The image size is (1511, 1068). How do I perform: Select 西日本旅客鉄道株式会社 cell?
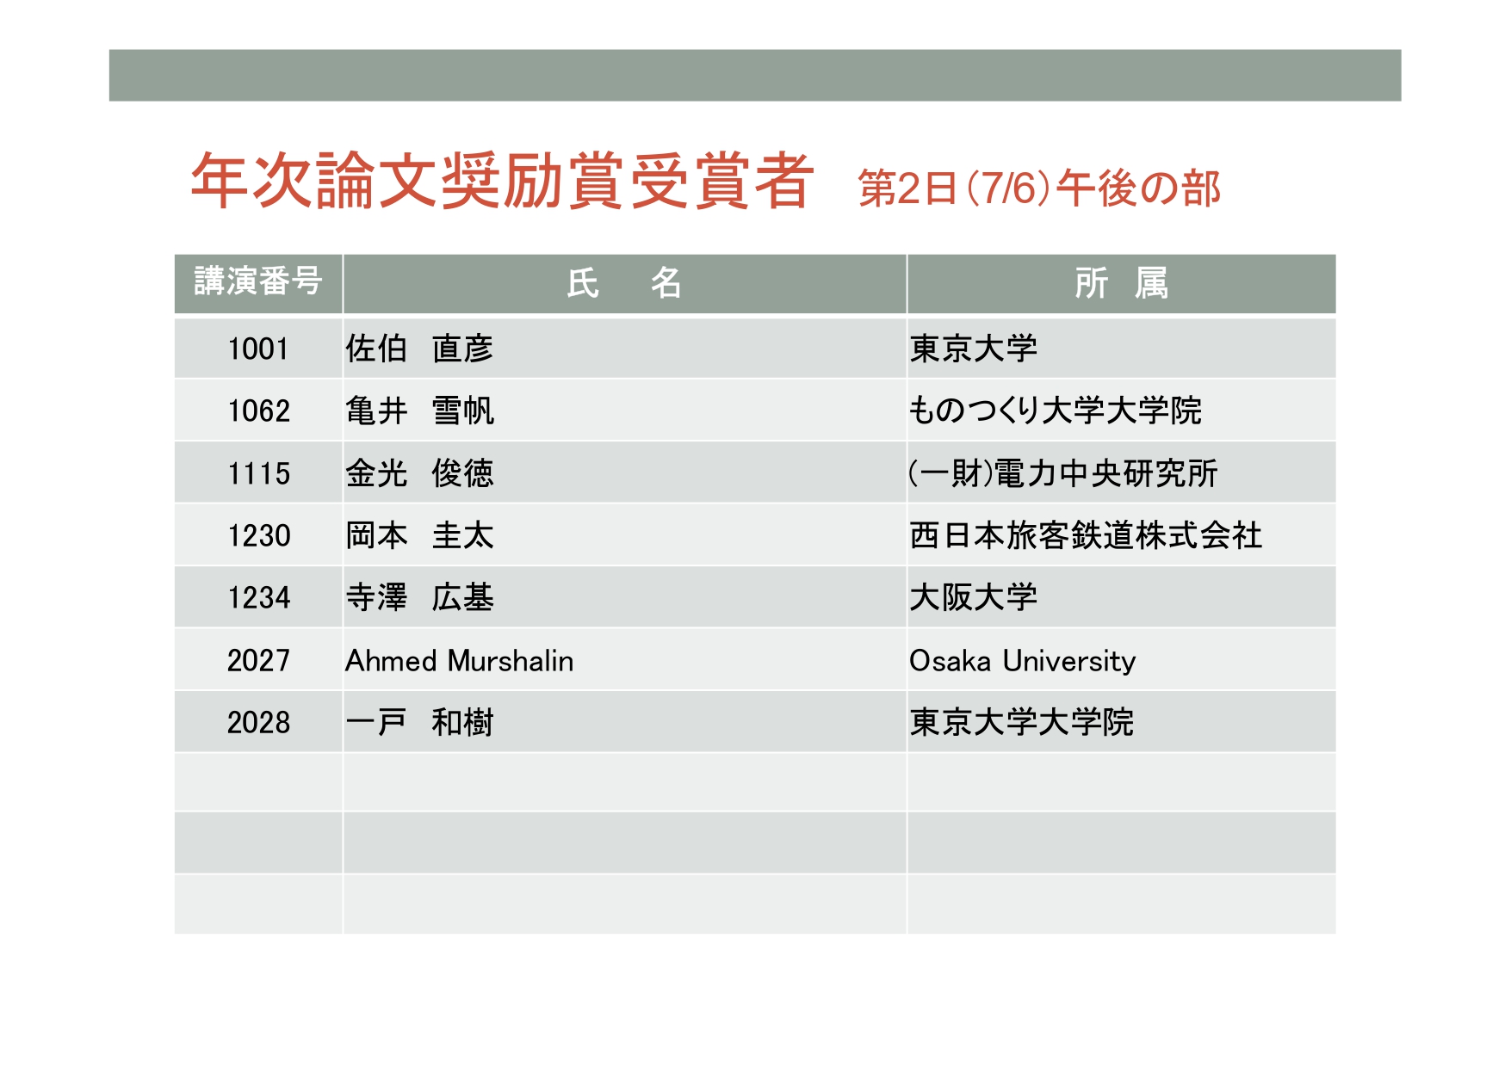pyautogui.click(x=1085, y=535)
